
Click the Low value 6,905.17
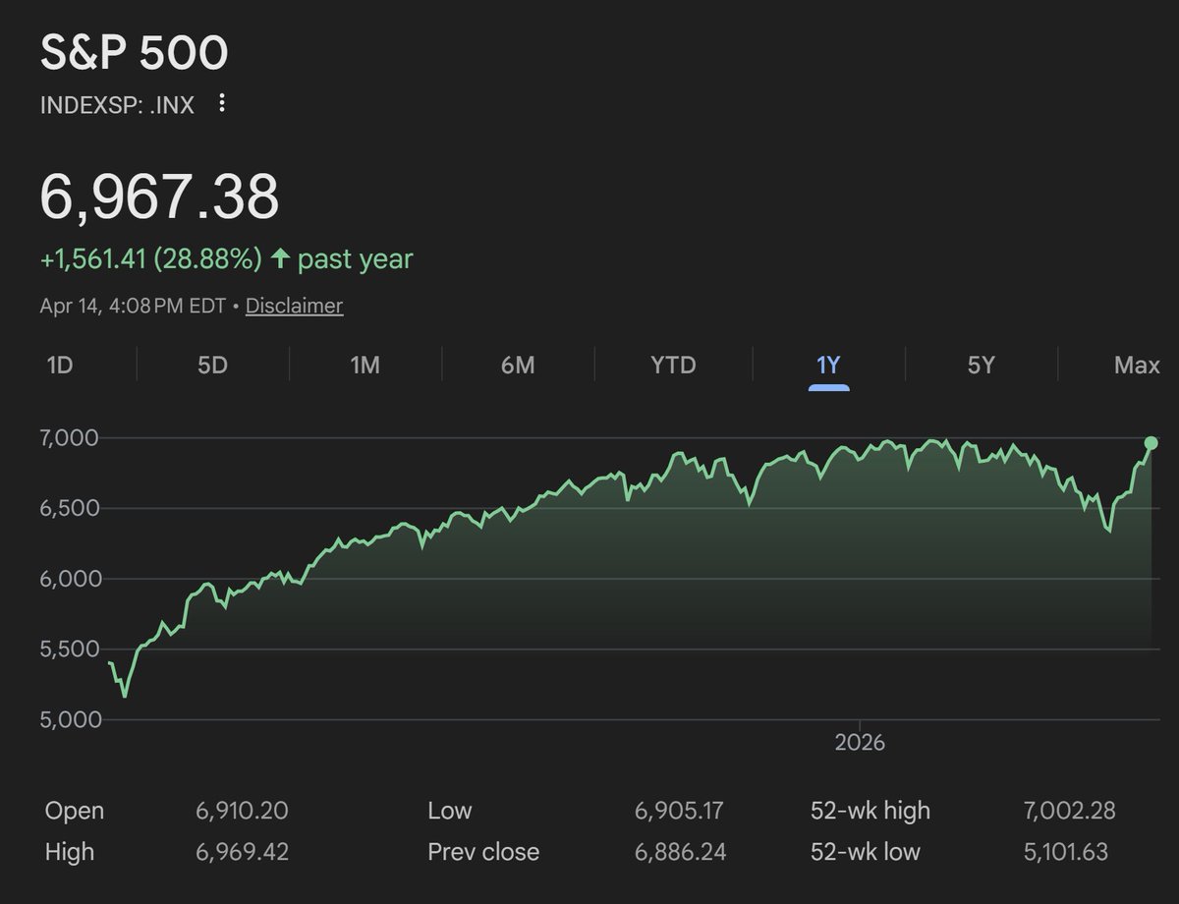pyautogui.click(x=680, y=812)
